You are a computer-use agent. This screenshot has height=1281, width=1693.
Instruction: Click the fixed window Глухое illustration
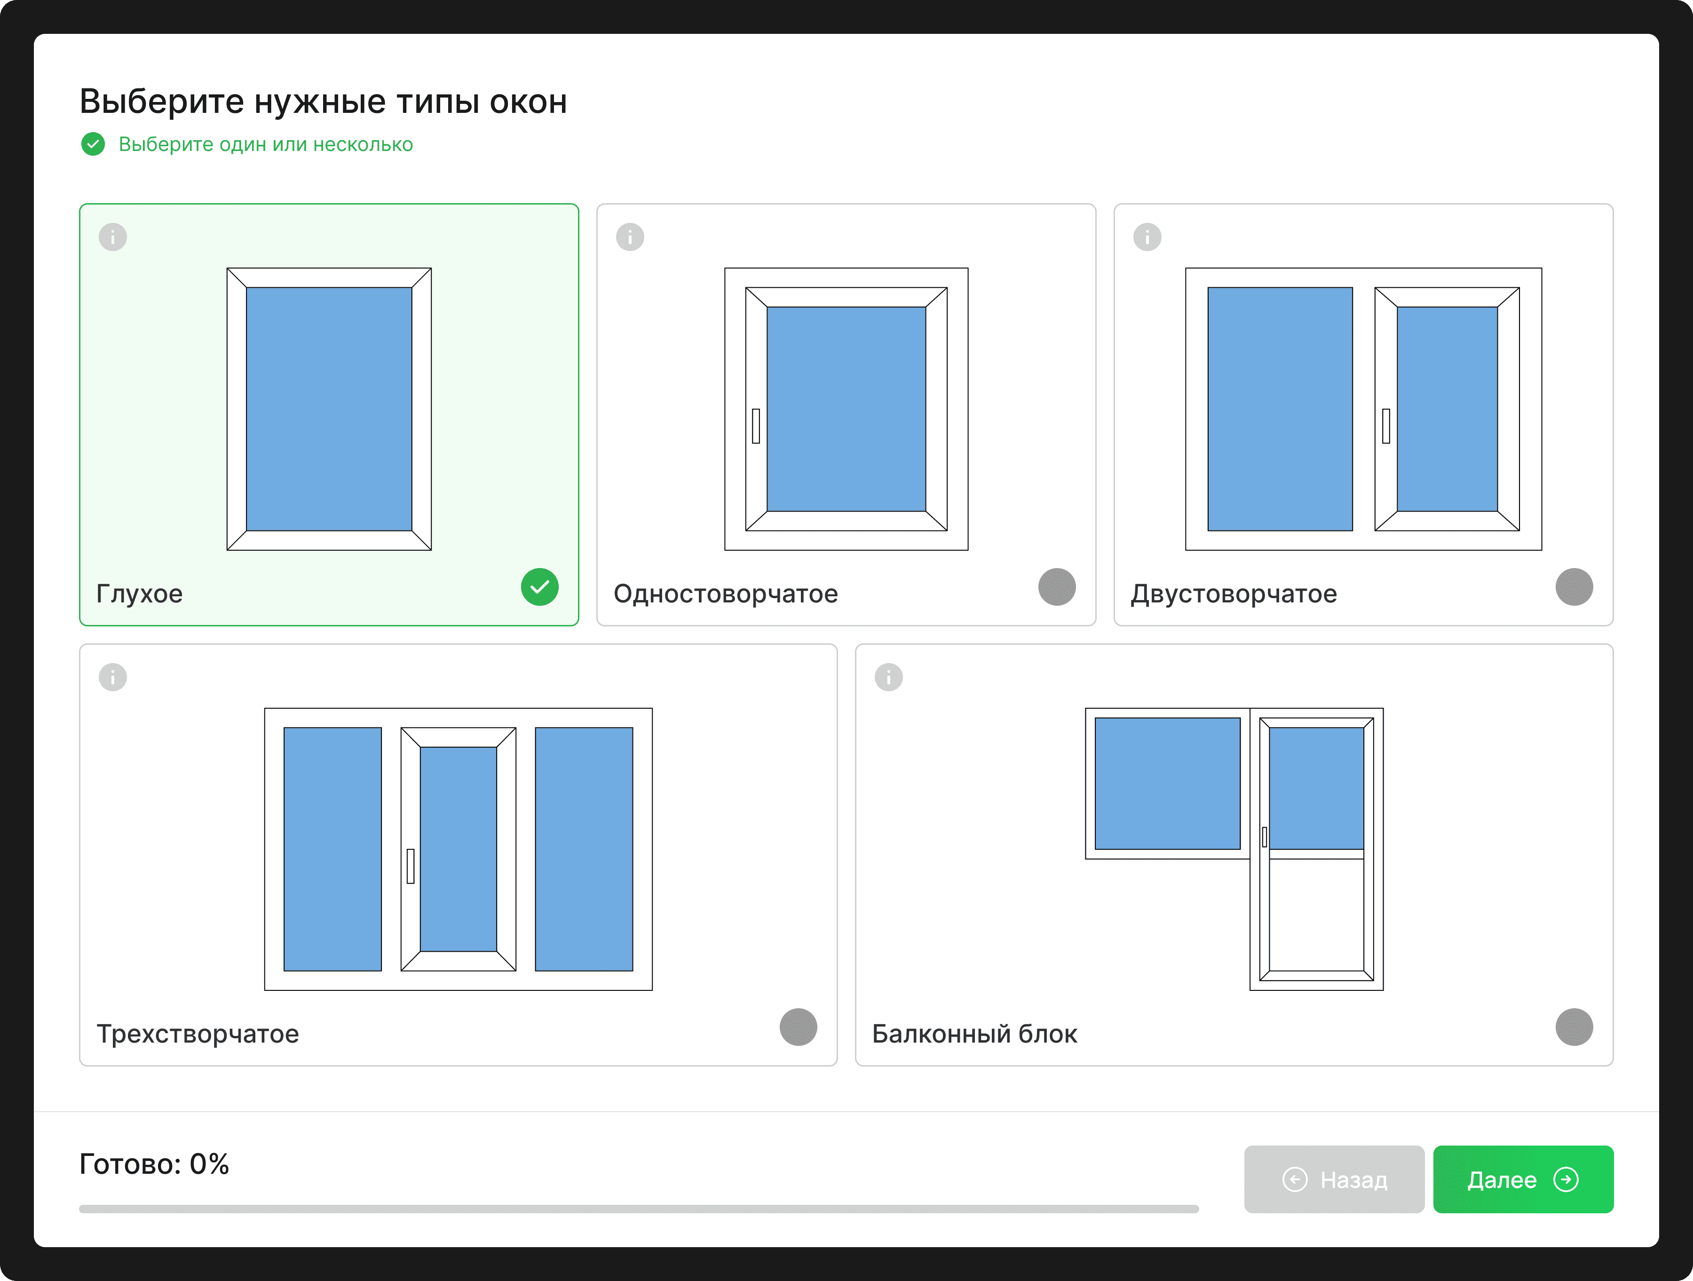tap(329, 409)
